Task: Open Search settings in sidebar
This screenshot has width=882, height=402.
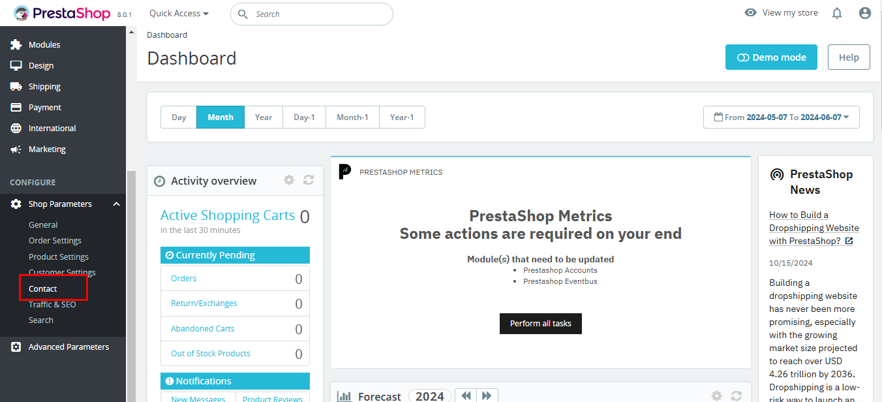Action: (x=41, y=320)
